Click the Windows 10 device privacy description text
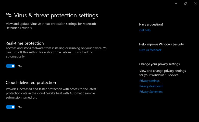 pos(163,73)
